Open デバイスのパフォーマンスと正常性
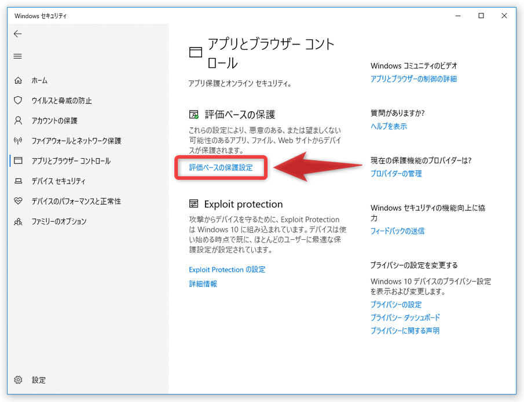 (76, 201)
